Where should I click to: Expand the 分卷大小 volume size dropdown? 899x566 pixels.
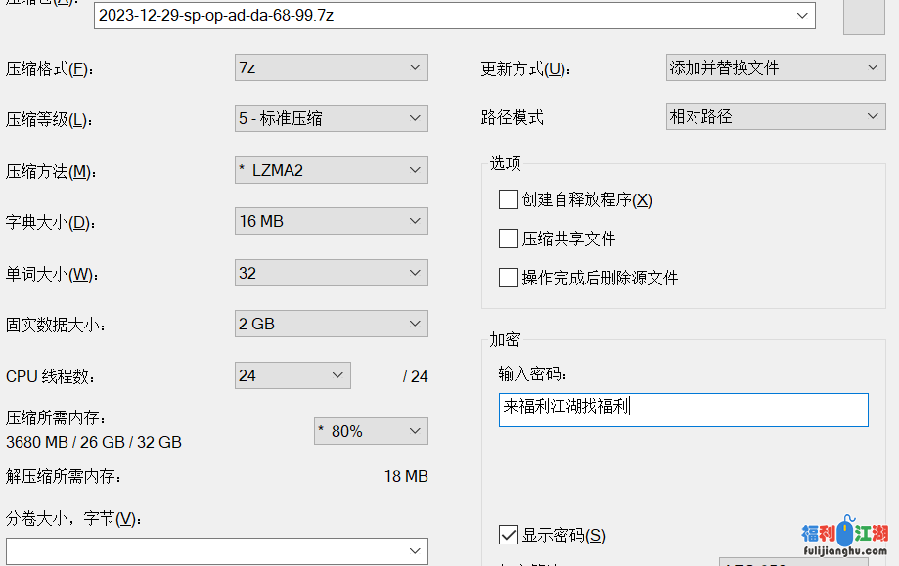tap(216, 551)
